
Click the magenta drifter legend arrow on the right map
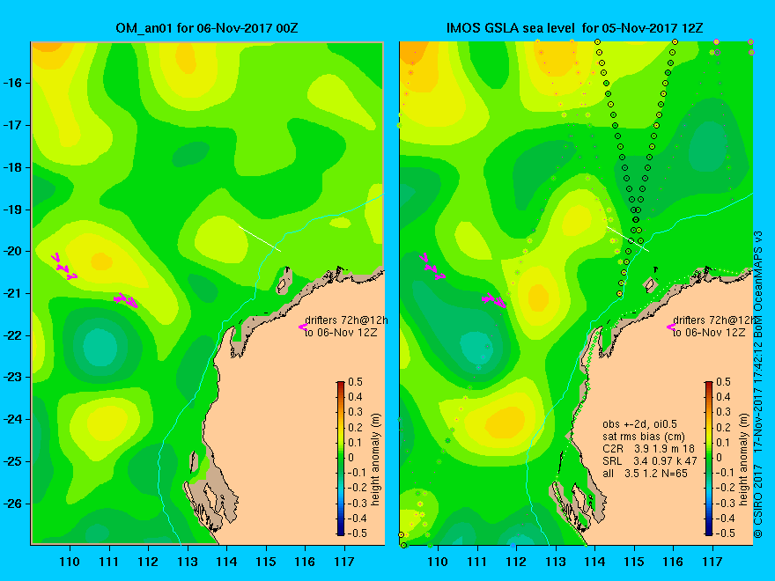(x=671, y=327)
